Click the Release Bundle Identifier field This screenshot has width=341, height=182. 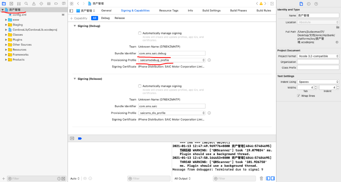pos(172,106)
